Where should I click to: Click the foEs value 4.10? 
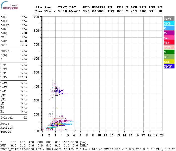point(23,41)
